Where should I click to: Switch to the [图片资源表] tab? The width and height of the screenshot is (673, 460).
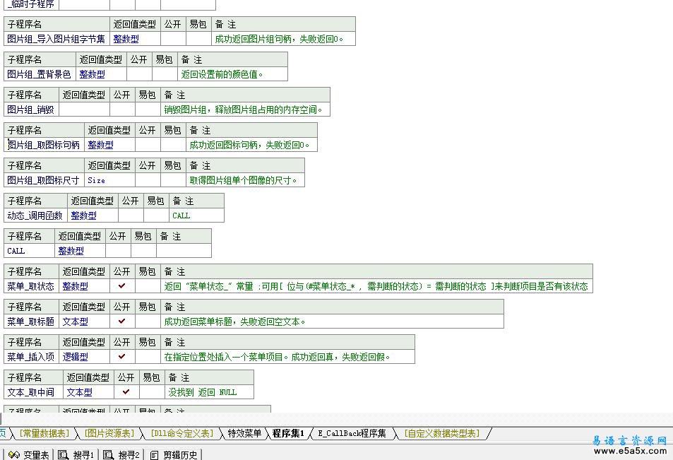coord(109,433)
